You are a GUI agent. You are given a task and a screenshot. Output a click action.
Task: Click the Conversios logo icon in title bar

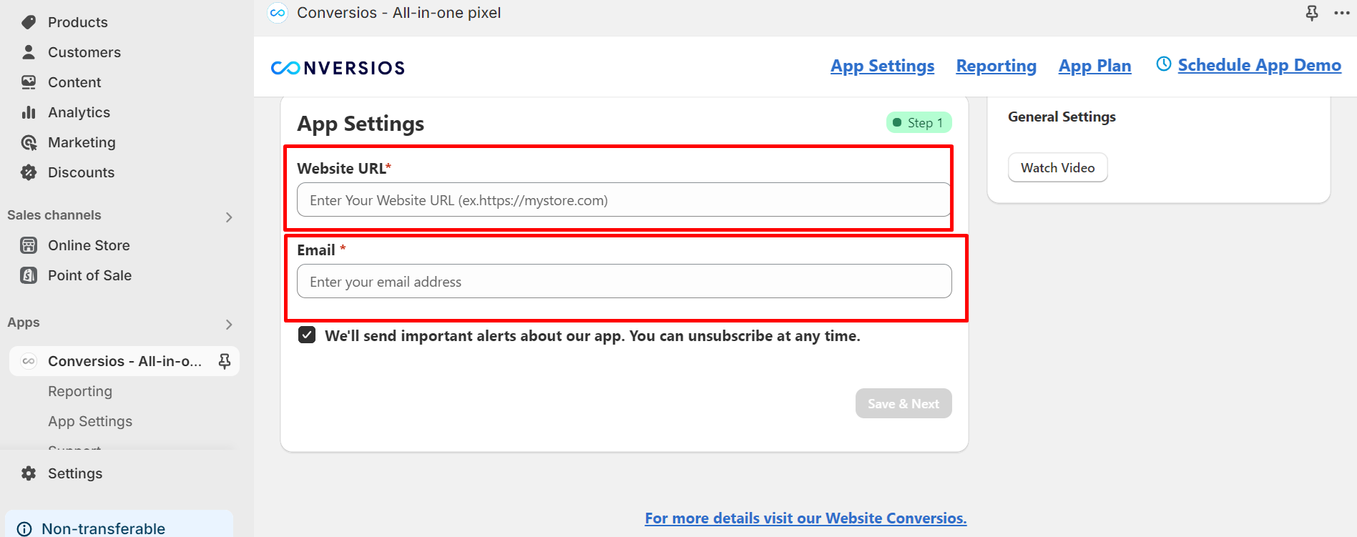coord(278,13)
